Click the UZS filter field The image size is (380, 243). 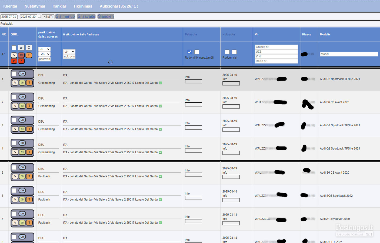point(276,52)
